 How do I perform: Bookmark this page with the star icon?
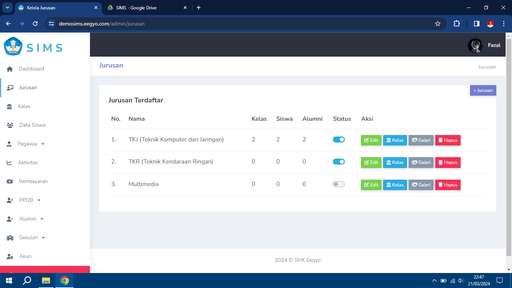click(x=437, y=24)
